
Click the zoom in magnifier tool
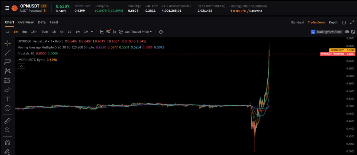tap(8, 130)
